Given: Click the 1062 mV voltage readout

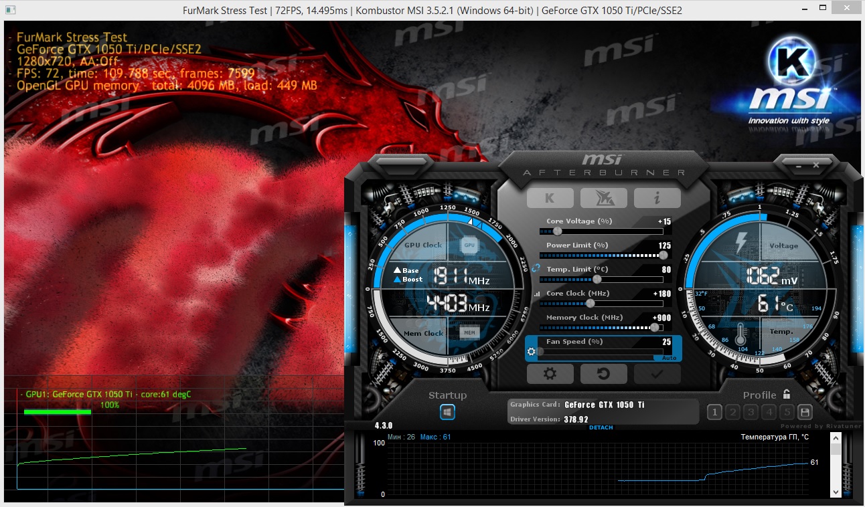Looking at the screenshot, I should pos(771,276).
